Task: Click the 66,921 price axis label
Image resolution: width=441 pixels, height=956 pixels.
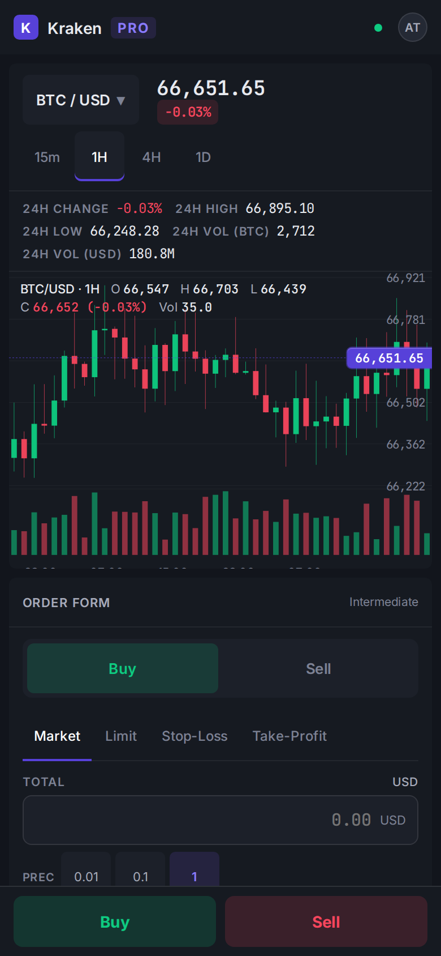Action: coord(405,278)
